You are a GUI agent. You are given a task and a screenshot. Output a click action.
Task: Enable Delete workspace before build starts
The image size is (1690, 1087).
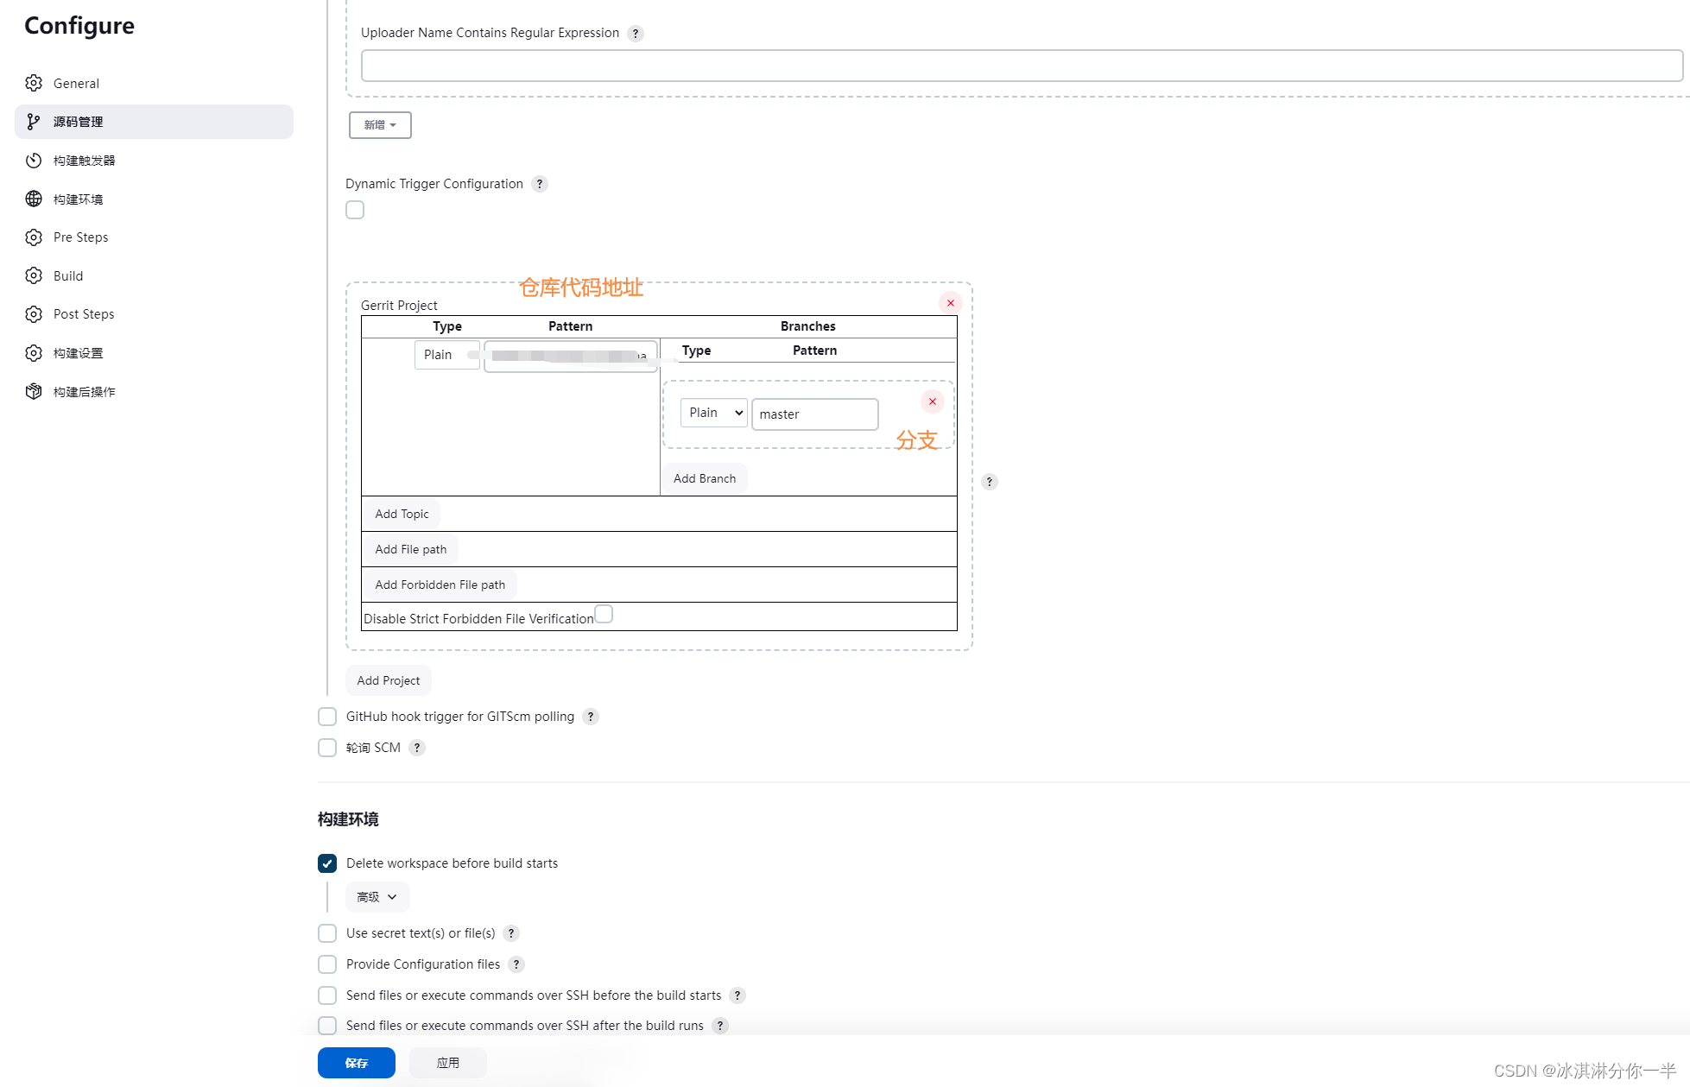coord(326,862)
